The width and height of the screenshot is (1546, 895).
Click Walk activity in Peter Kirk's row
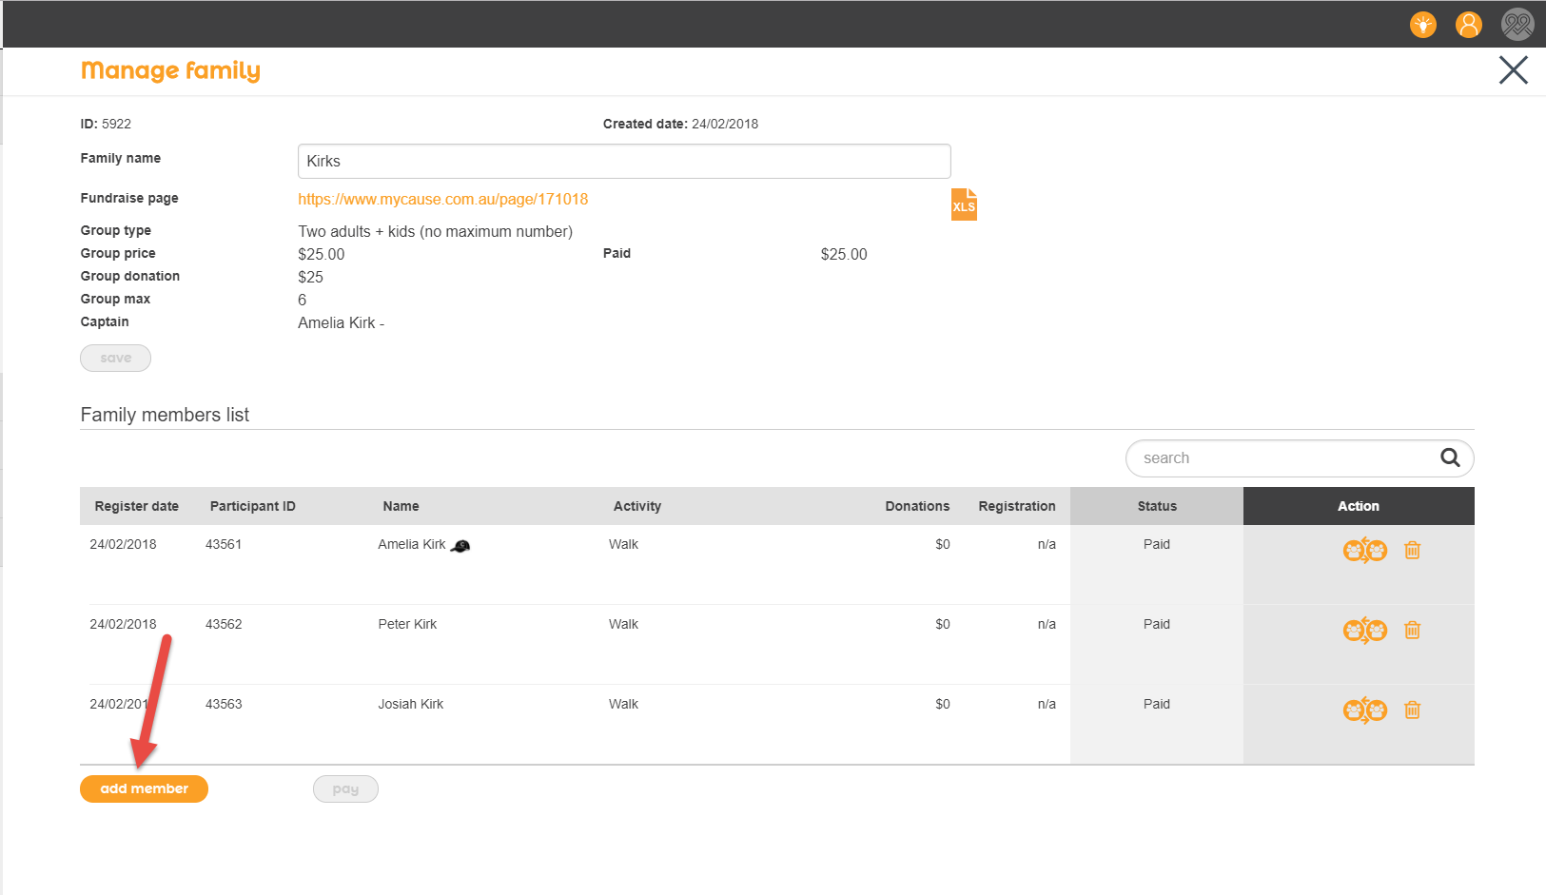[623, 624]
